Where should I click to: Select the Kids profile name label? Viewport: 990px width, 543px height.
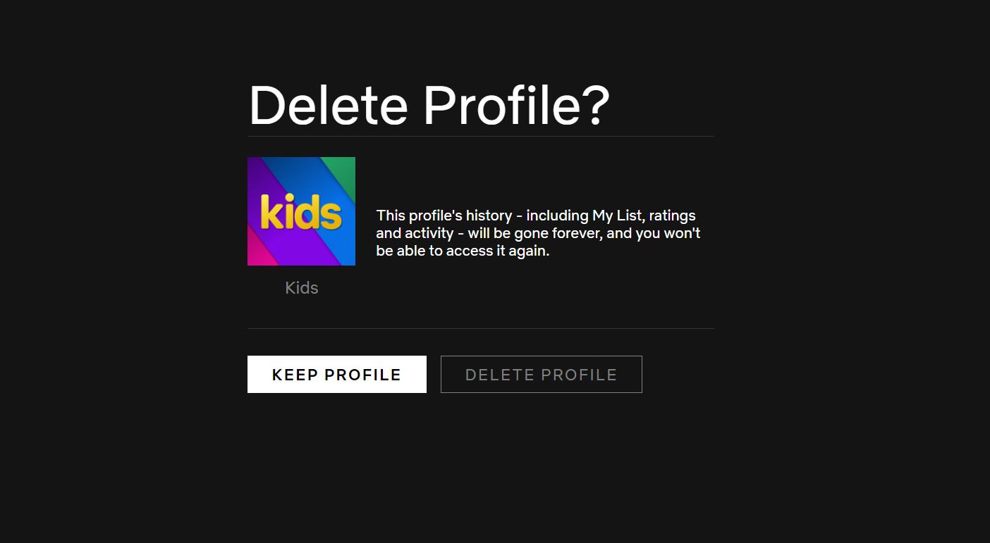pos(302,288)
